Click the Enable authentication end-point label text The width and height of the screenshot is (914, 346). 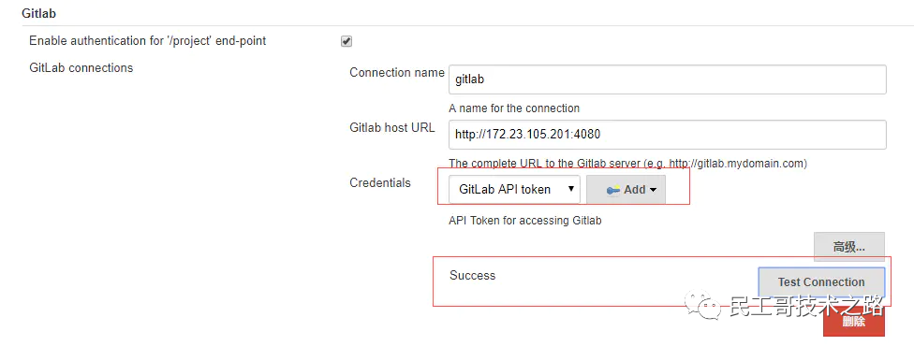(x=147, y=41)
